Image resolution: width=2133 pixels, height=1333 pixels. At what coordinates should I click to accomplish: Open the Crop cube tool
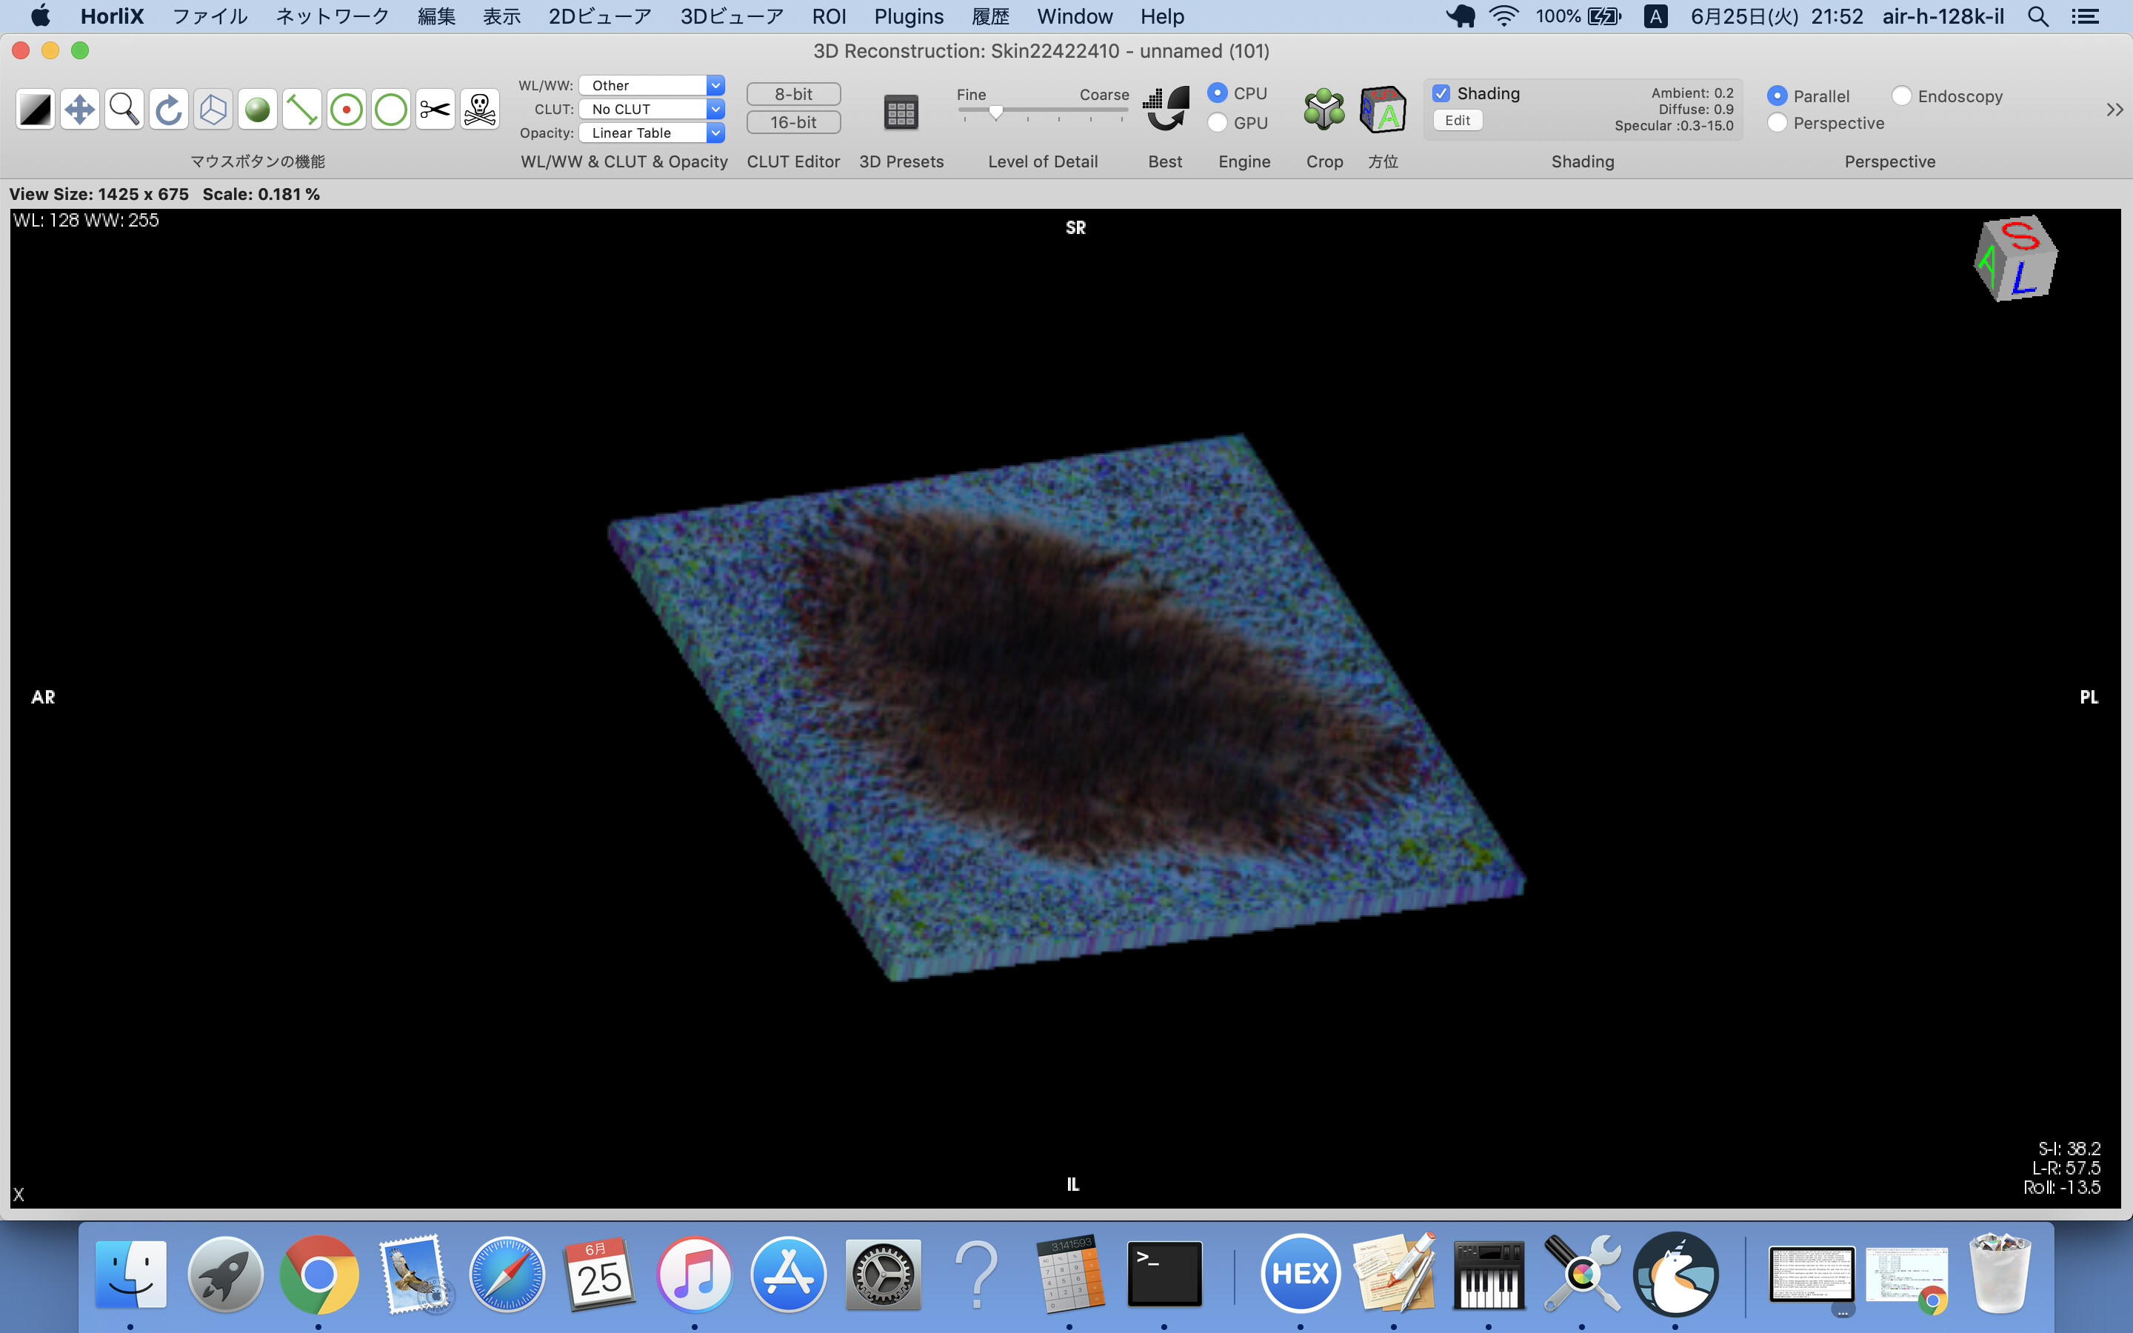(x=1324, y=110)
